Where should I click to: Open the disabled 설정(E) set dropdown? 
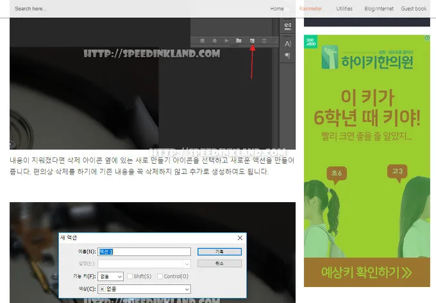tap(144, 263)
